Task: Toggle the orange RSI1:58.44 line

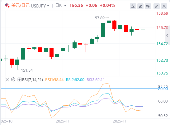Action: [54, 80]
